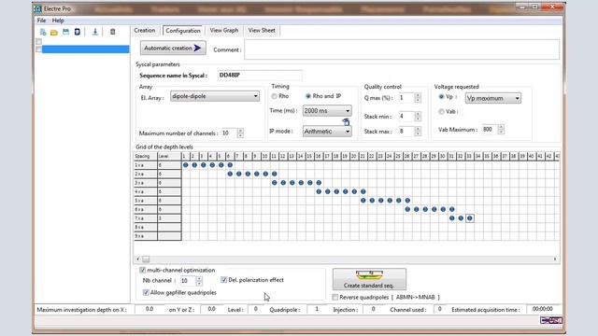
Task: Delete the sequence using the trash icon
Action: point(112,32)
